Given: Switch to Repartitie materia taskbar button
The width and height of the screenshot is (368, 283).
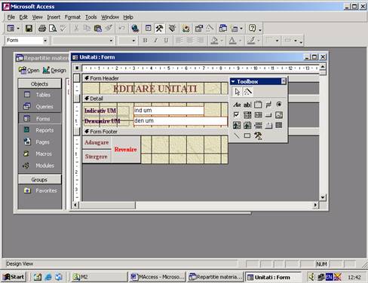Looking at the screenshot, I should [216, 277].
